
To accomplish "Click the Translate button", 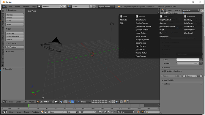I will pos(15,15).
